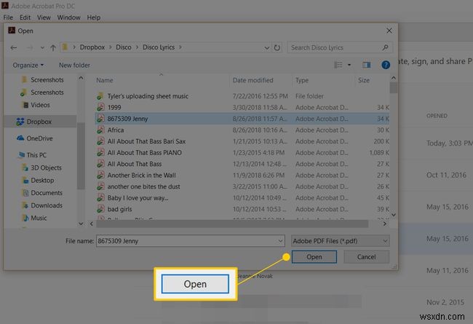Sort by Date modified column
This screenshot has width=473, height=324.
click(253, 80)
